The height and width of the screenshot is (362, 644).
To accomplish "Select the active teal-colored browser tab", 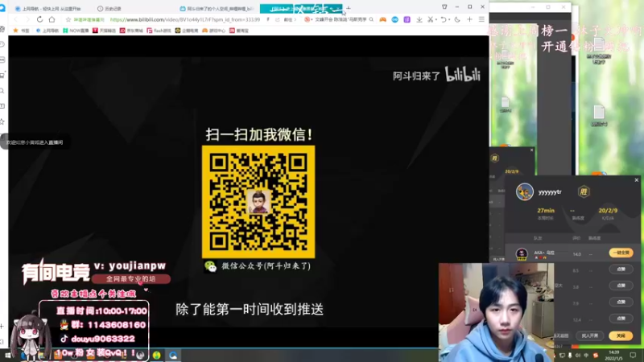I will [300, 8].
